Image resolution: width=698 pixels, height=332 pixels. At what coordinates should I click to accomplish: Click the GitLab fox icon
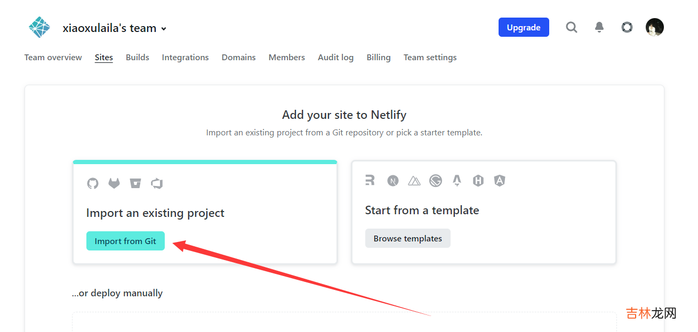[x=114, y=183]
